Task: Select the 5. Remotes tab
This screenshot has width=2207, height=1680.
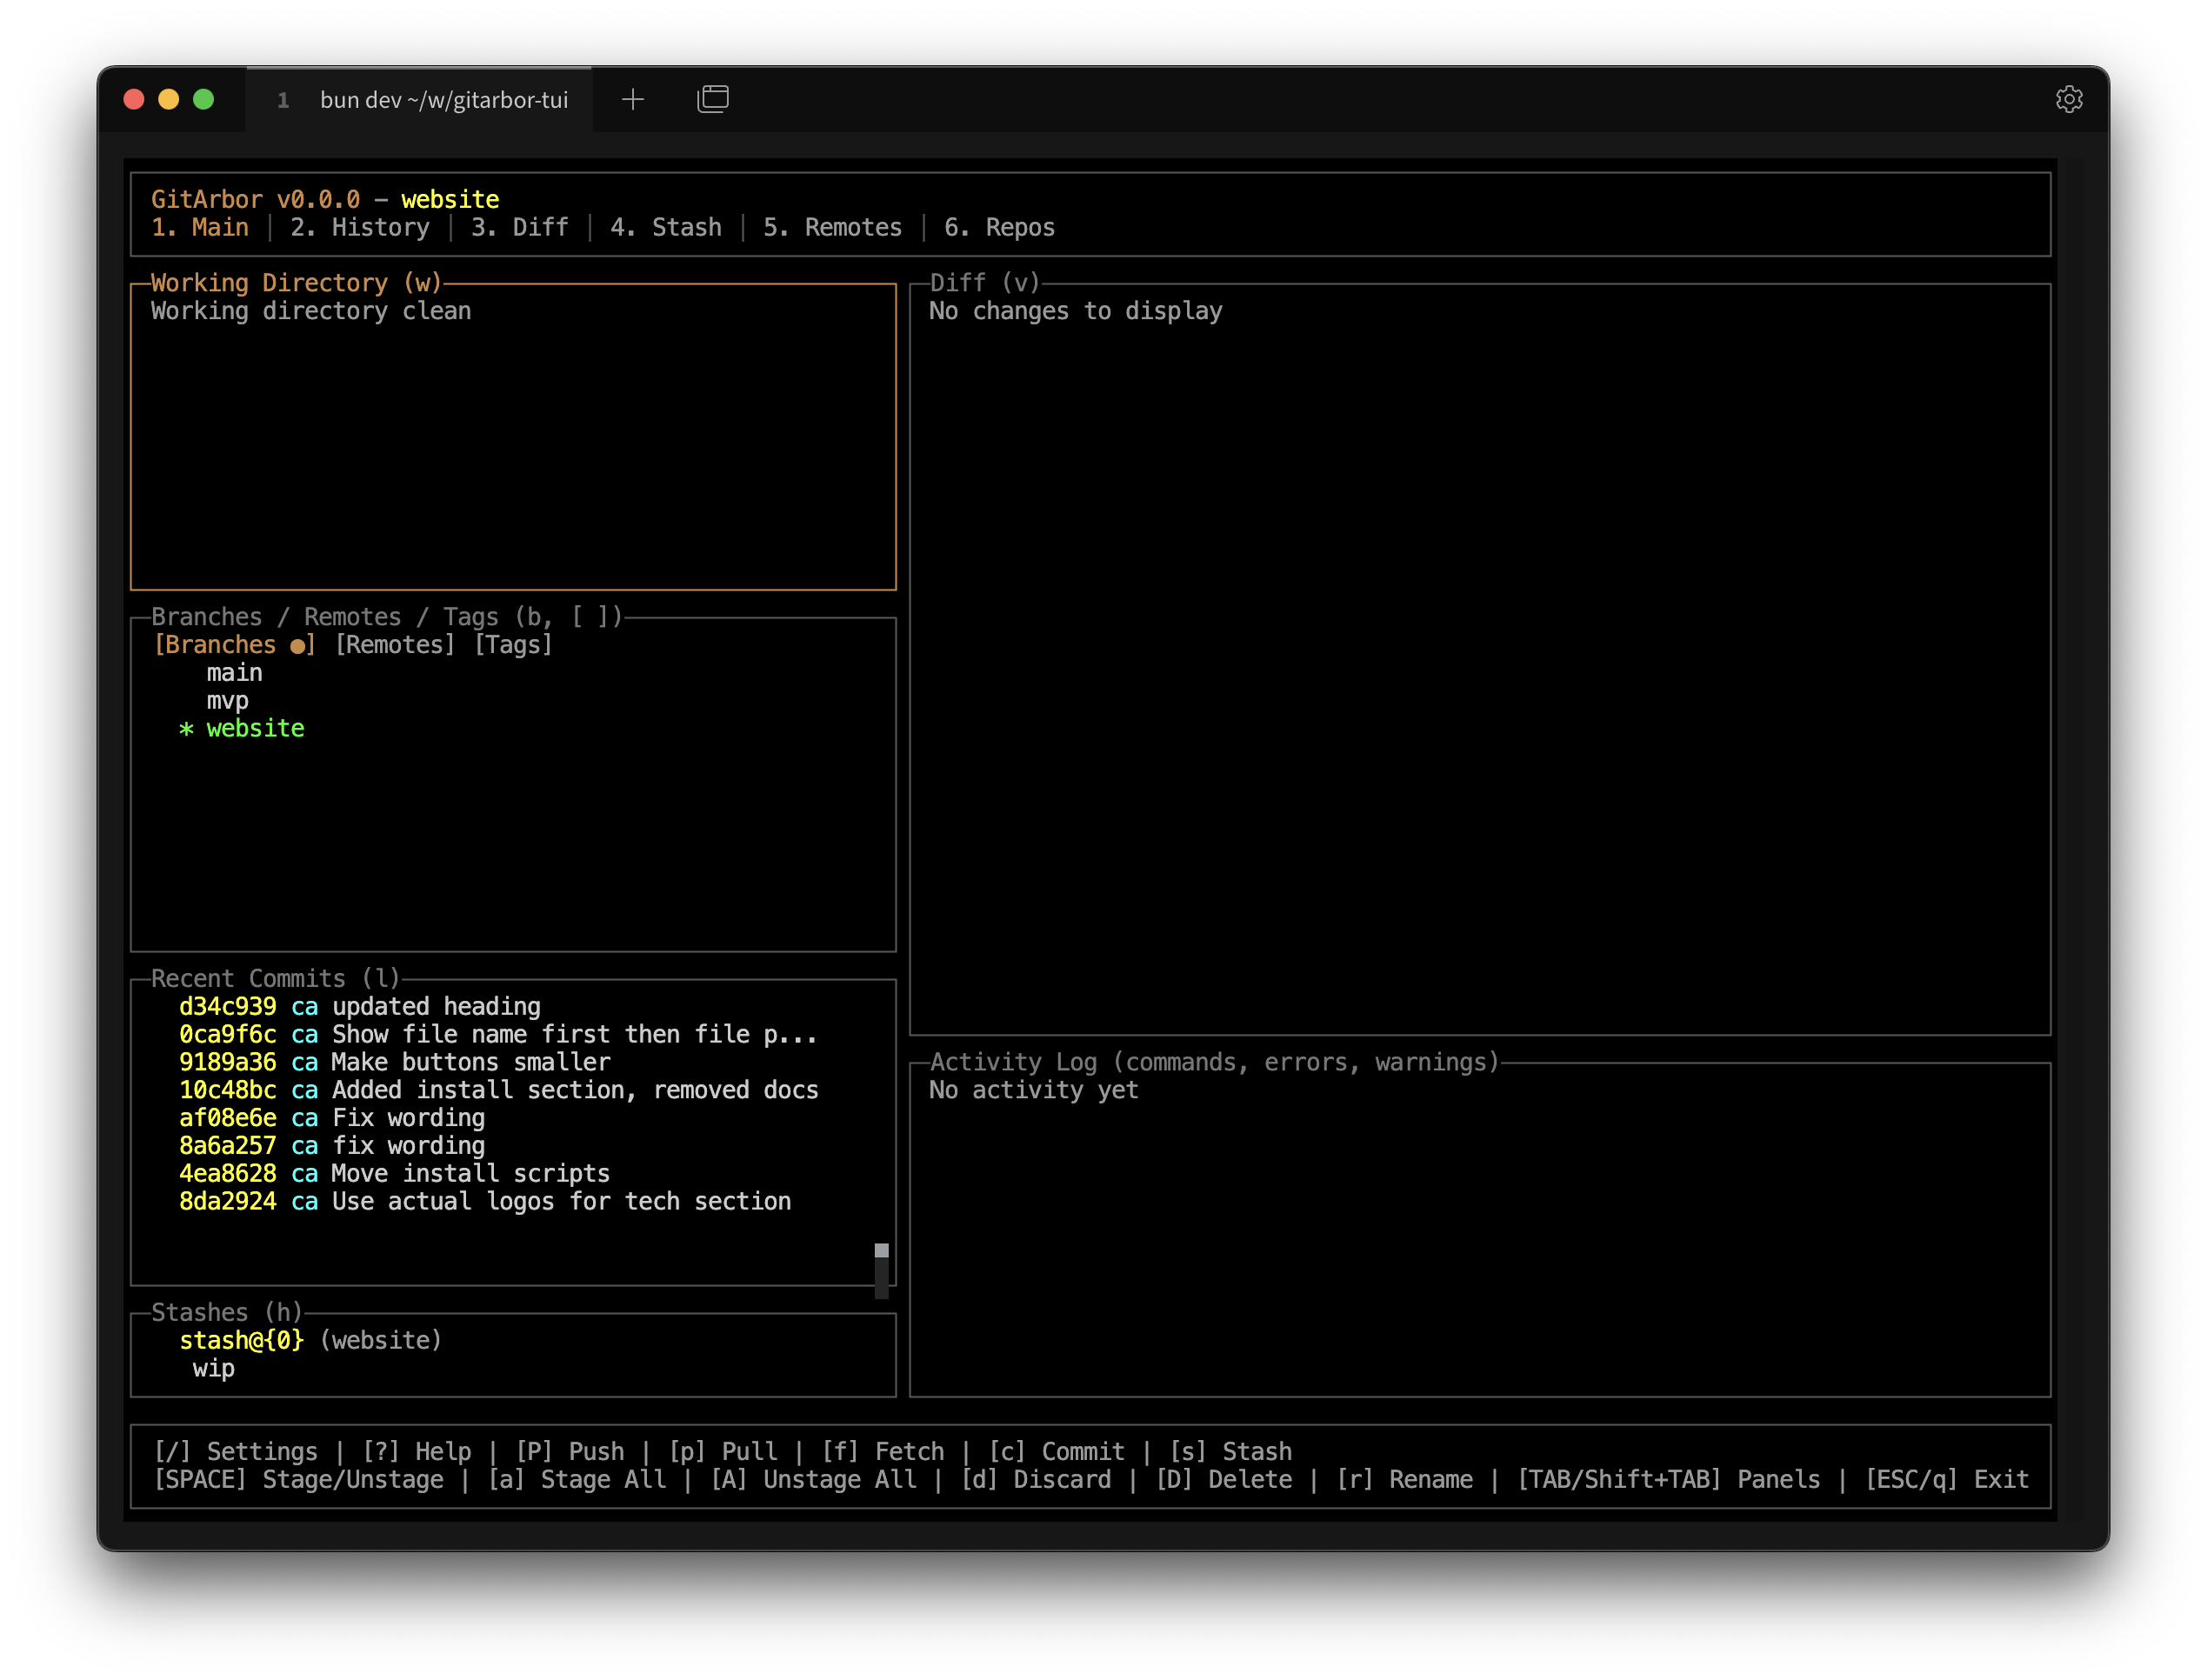Action: coord(833,227)
